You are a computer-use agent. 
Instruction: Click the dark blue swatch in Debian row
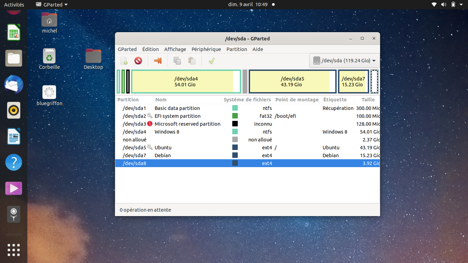(235, 155)
